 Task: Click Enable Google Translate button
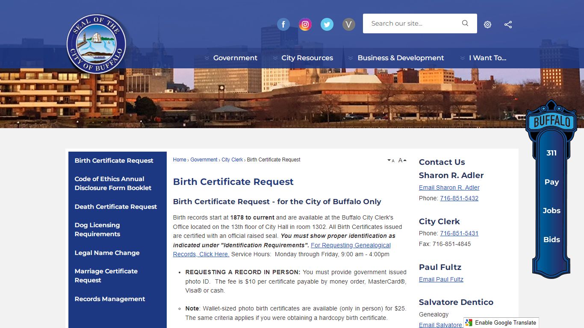click(501, 323)
